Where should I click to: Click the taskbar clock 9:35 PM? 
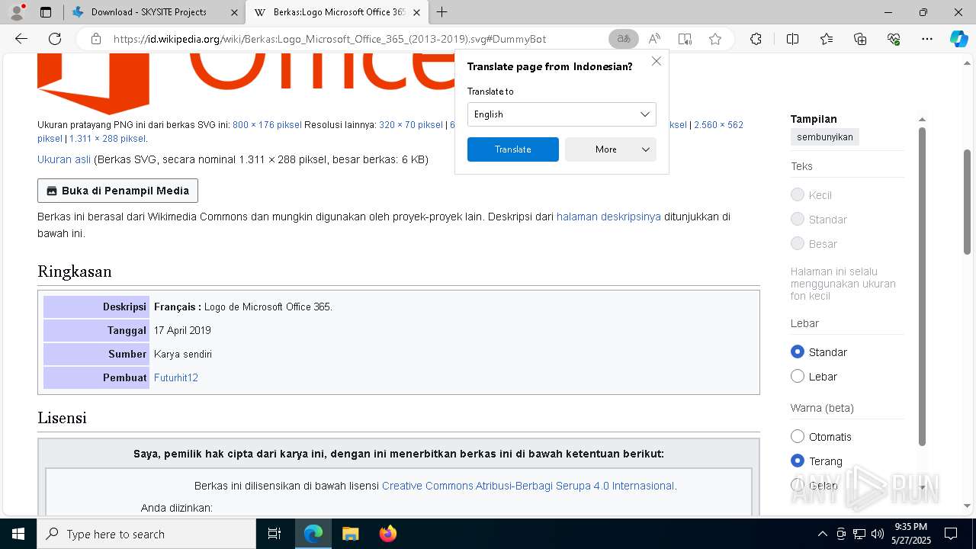(x=910, y=534)
